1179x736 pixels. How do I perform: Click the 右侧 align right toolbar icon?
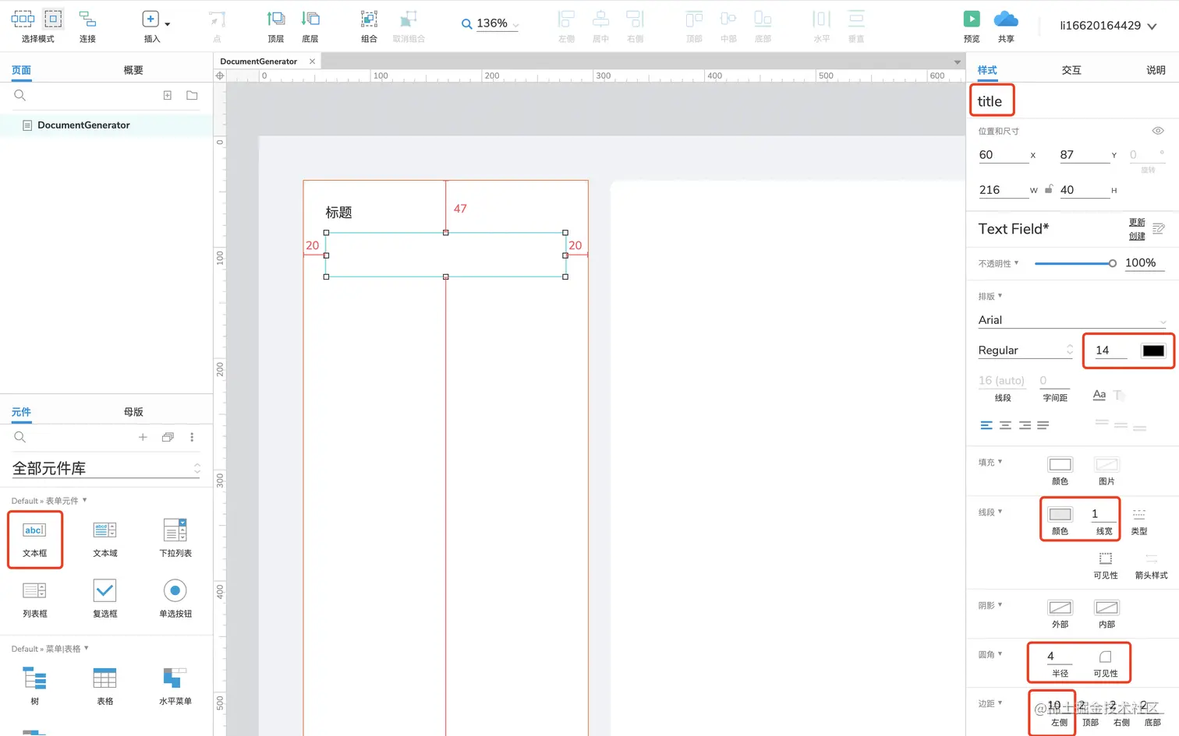tap(636, 19)
